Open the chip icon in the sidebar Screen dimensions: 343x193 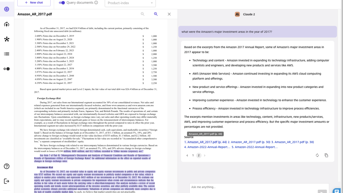pos(7,9)
